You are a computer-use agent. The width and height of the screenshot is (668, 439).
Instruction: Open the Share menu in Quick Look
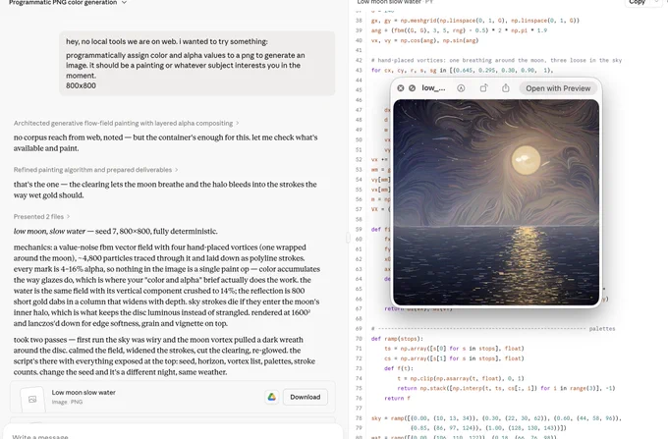point(506,88)
